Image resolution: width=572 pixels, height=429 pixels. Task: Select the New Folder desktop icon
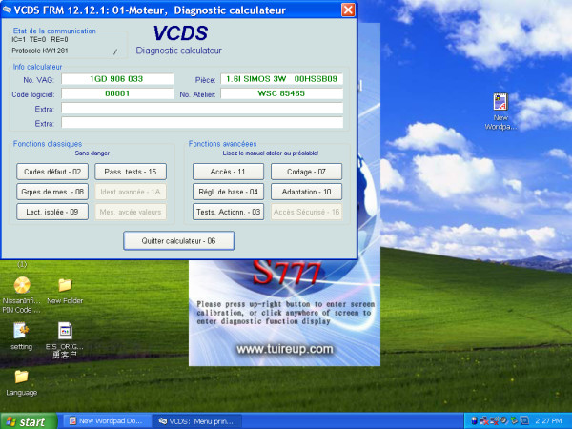pyautogui.click(x=65, y=291)
